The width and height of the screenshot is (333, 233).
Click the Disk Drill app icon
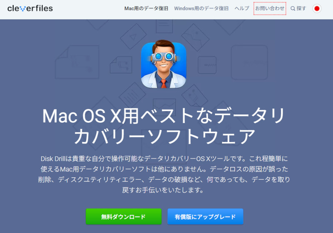tap(164, 64)
